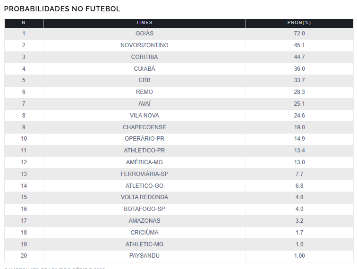Click the PROBABILIDADES NO FUTEBOL heading
Viewport: 357px width, 269px height.
tap(62, 9)
